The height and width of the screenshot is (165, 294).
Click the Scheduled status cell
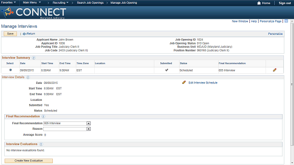(x=186, y=70)
